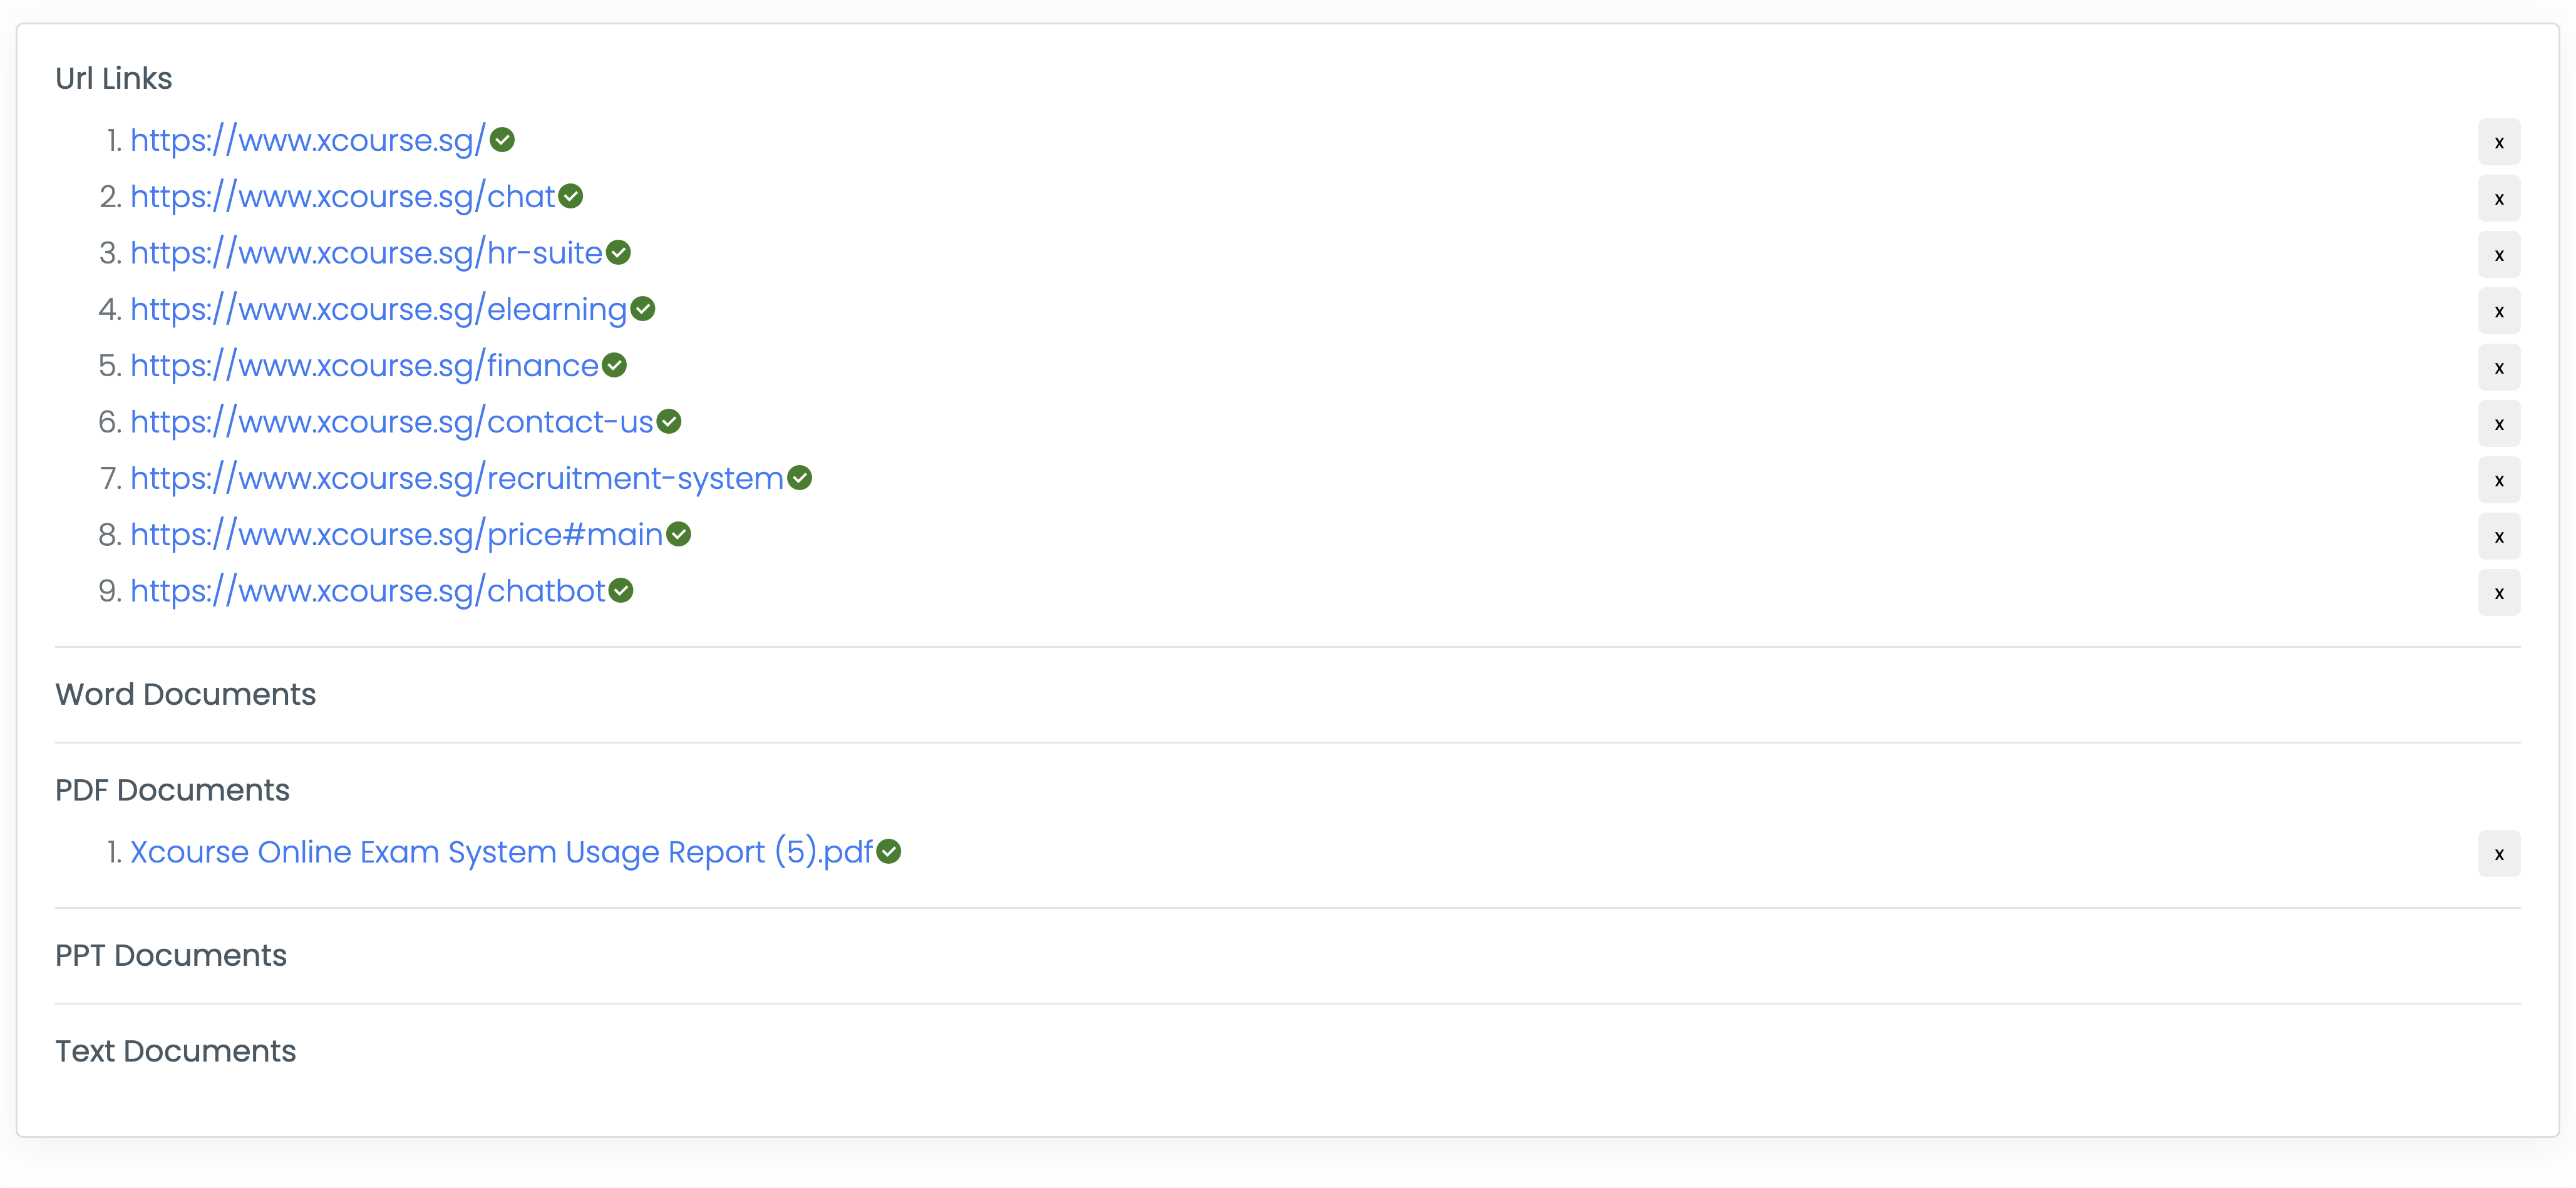This screenshot has height=1188, width=2576.
Task: Open the xcourse.sg/elearning link
Action: tap(379, 309)
